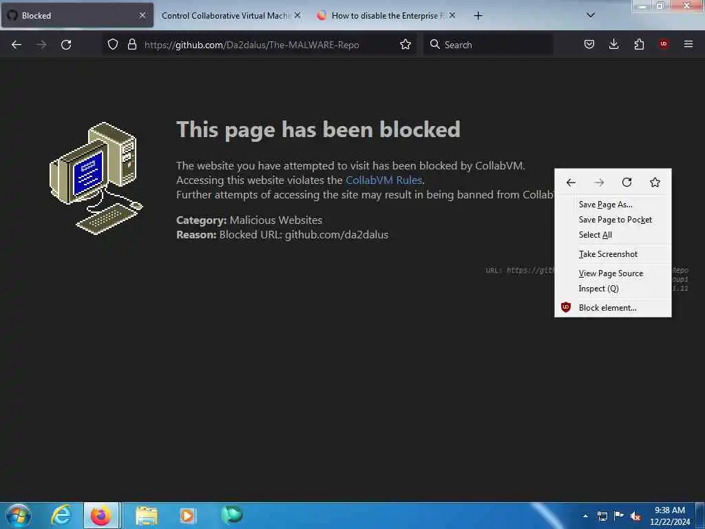Choose Save Page As... from context menu
This screenshot has width=705, height=529.
(613, 204)
